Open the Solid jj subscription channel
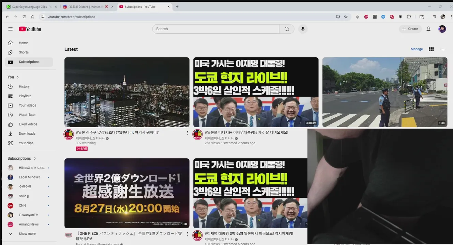 coord(29,196)
